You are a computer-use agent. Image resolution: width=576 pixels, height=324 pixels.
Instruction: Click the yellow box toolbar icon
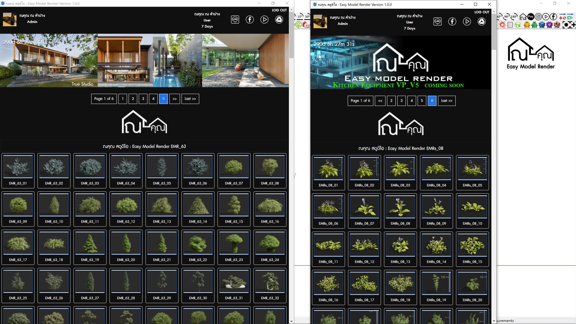(527, 25)
